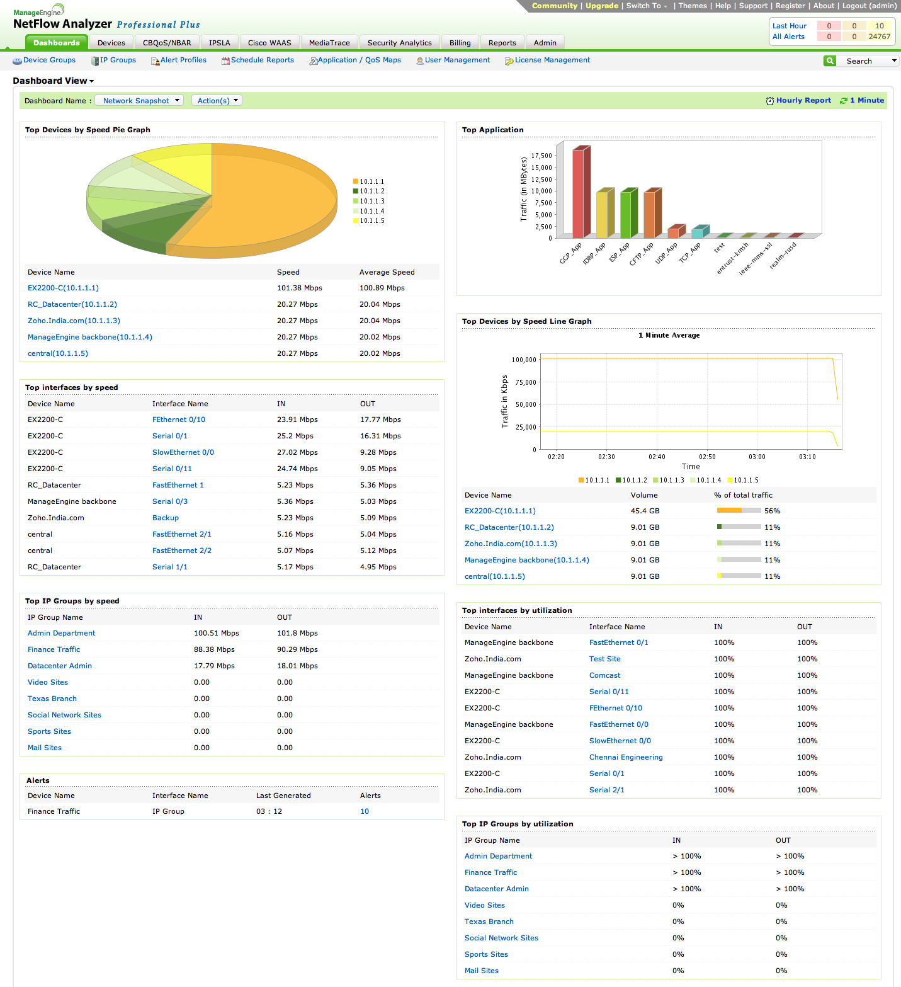Image resolution: width=901 pixels, height=987 pixels.
Task: Open the FEthernet 0/10 interface by speed
Action: (179, 419)
